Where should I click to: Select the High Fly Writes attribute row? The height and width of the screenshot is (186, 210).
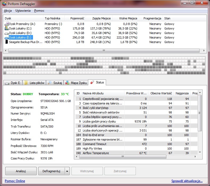tap(136, 149)
